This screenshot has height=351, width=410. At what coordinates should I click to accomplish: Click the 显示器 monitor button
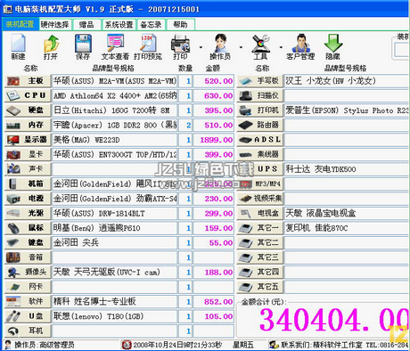[28, 140]
